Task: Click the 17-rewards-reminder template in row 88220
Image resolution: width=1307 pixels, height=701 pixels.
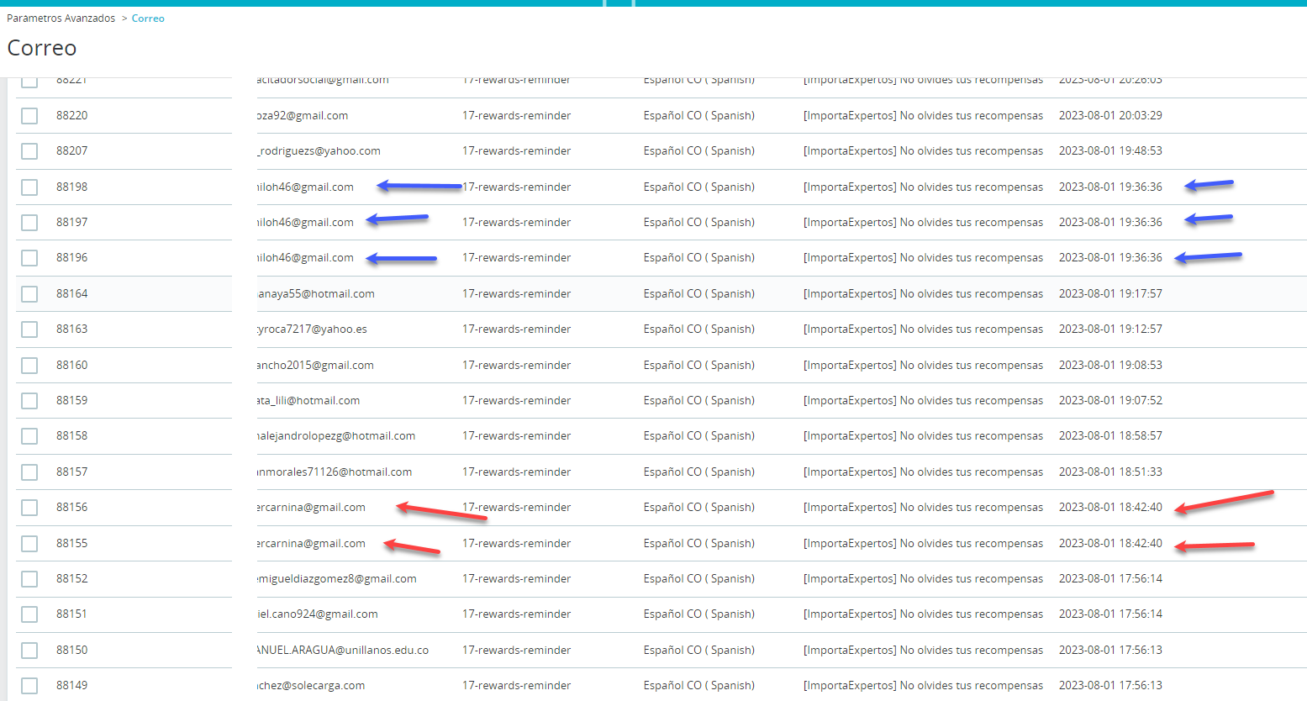Action: (516, 115)
